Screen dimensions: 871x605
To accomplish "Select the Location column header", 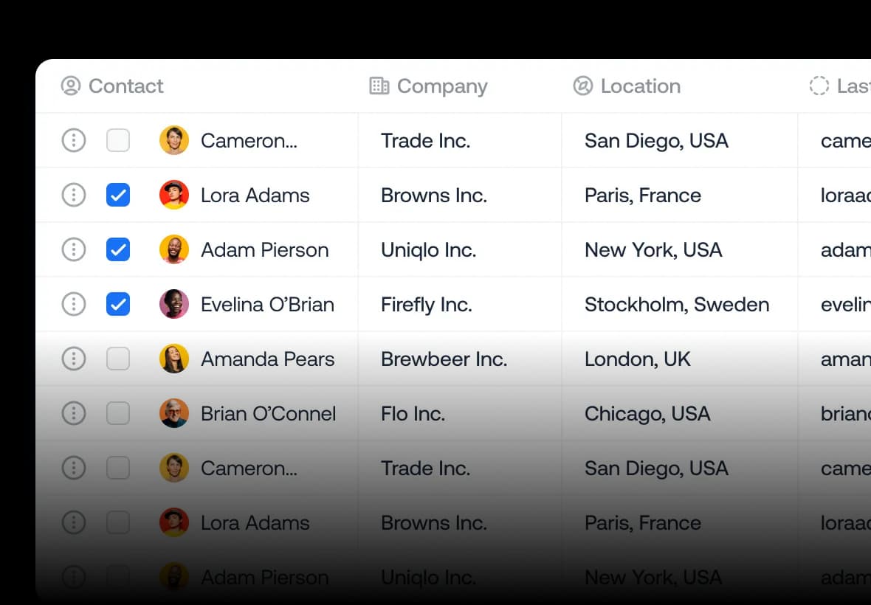I will pyautogui.click(x=640, y=86).
